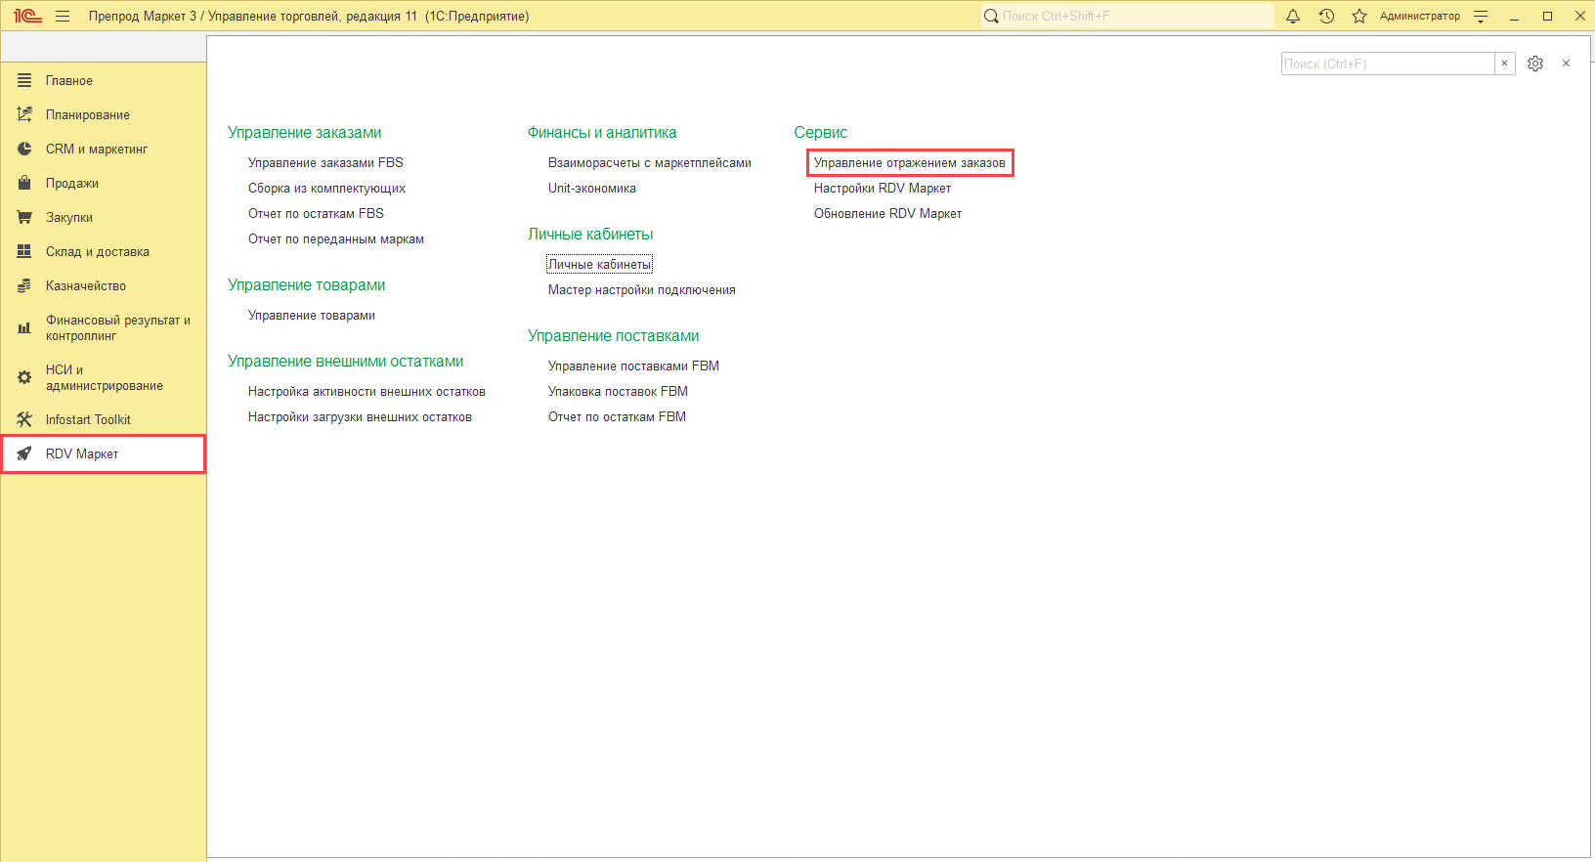
Task: Open Управление товарами link under the heading
Action: pos(312,315)
